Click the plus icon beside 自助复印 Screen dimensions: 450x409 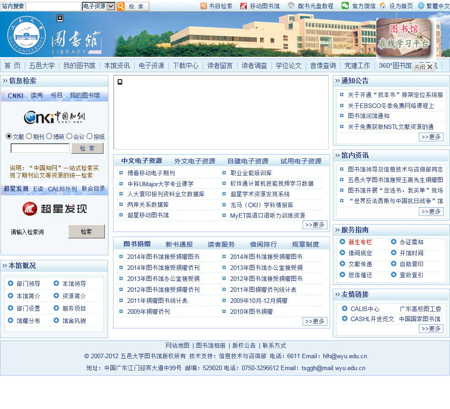pyautogui.click(x=394, y=264)
